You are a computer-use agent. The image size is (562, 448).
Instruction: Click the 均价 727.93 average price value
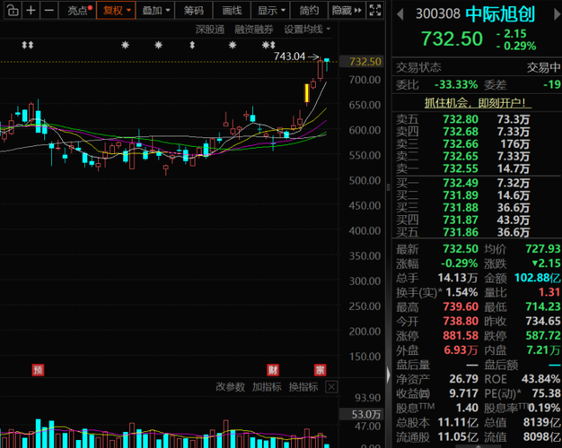coord(542,249)
